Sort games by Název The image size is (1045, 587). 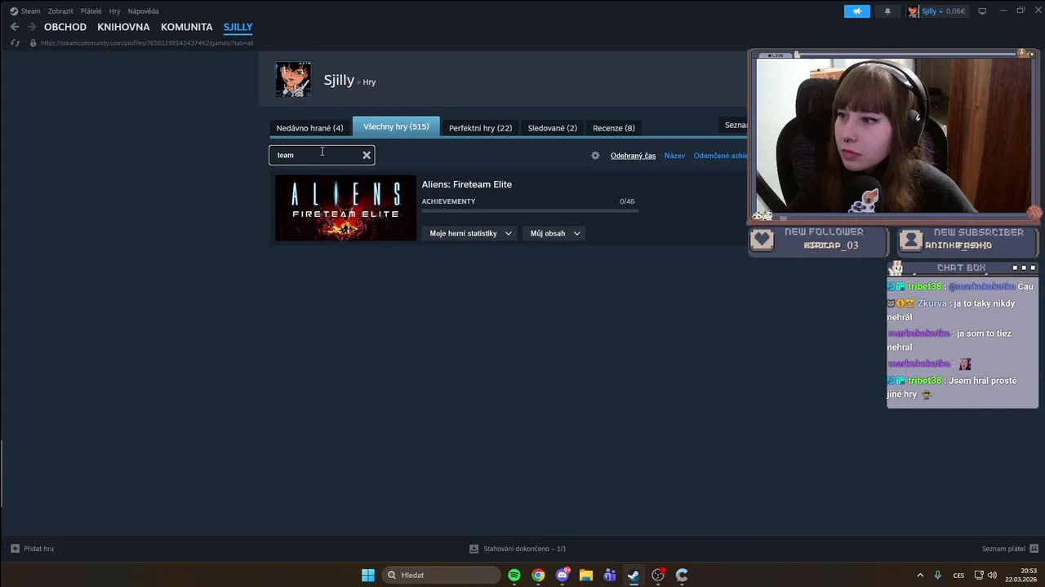675,156
